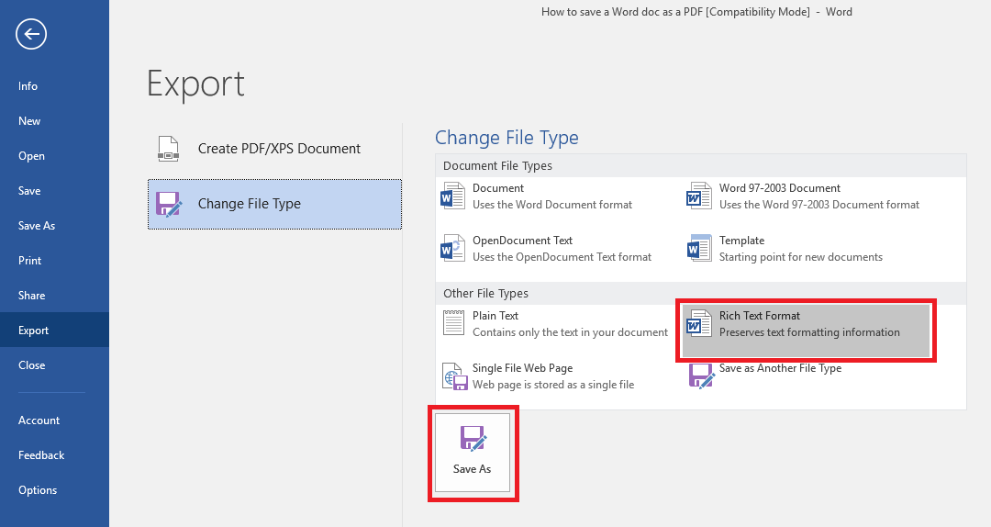Open the Account page
Viewport: 991px width, 527px height.
(x=39, y=420)
